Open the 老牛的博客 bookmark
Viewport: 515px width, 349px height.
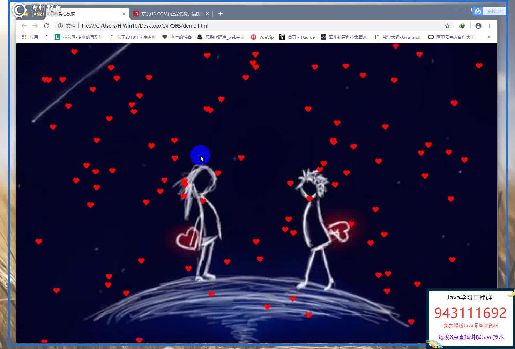(177, 37)
